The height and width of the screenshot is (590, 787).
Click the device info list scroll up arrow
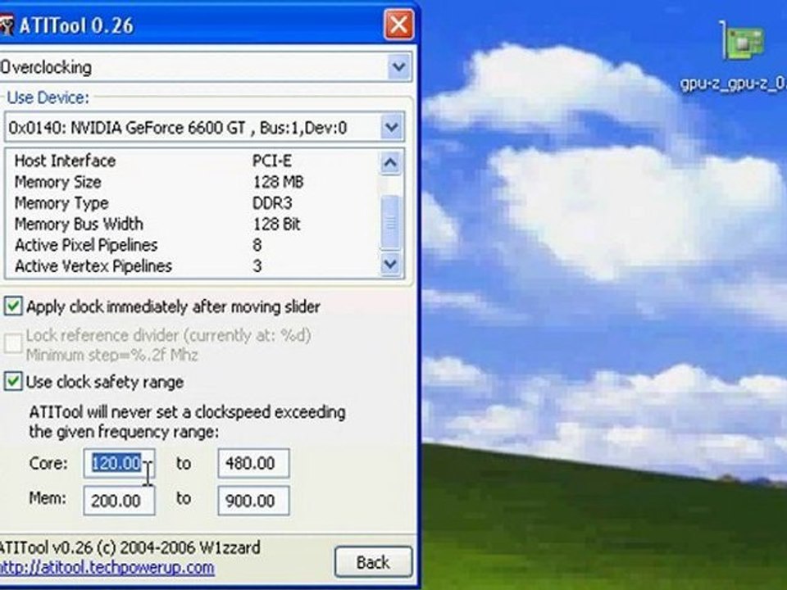(x=390, y=162)
